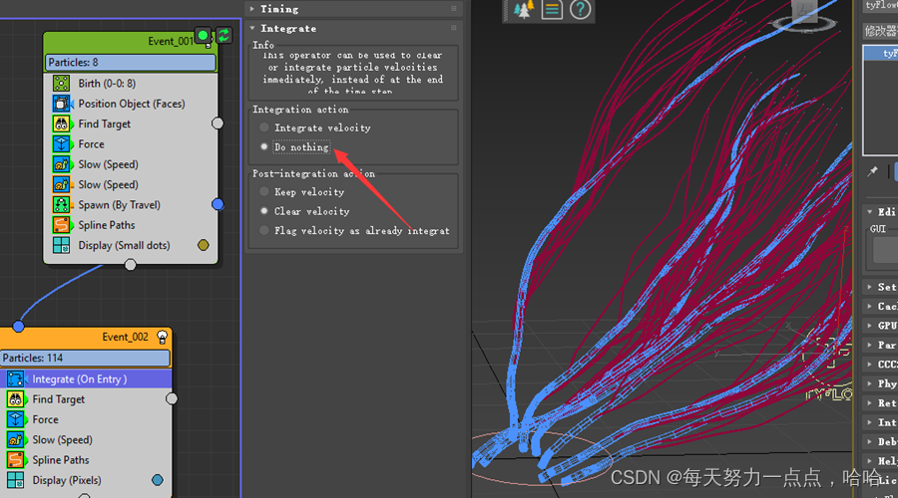Image resolution: width=898 pixels, height=498 pixels.
Task: Click the Birth operator icon in Event_001
Action: point(61,84)
